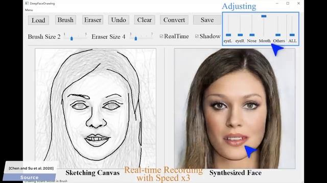
Task: Click the Eraser Size slider handle
Action: 136,39
